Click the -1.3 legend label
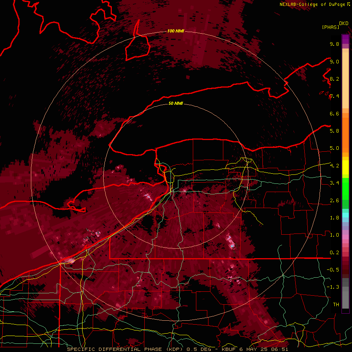This screenshot has width=352, height=352. pos(333,287)
